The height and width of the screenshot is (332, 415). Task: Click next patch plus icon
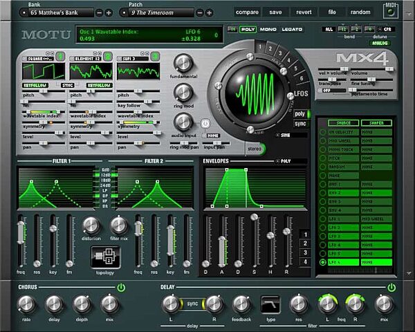210,12
